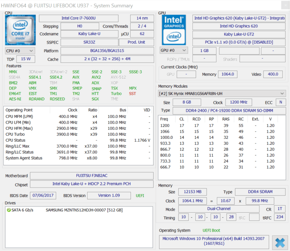The image size is (290, 251).
Task: Click the RDSEED feature label
Action: click(57, 99)
